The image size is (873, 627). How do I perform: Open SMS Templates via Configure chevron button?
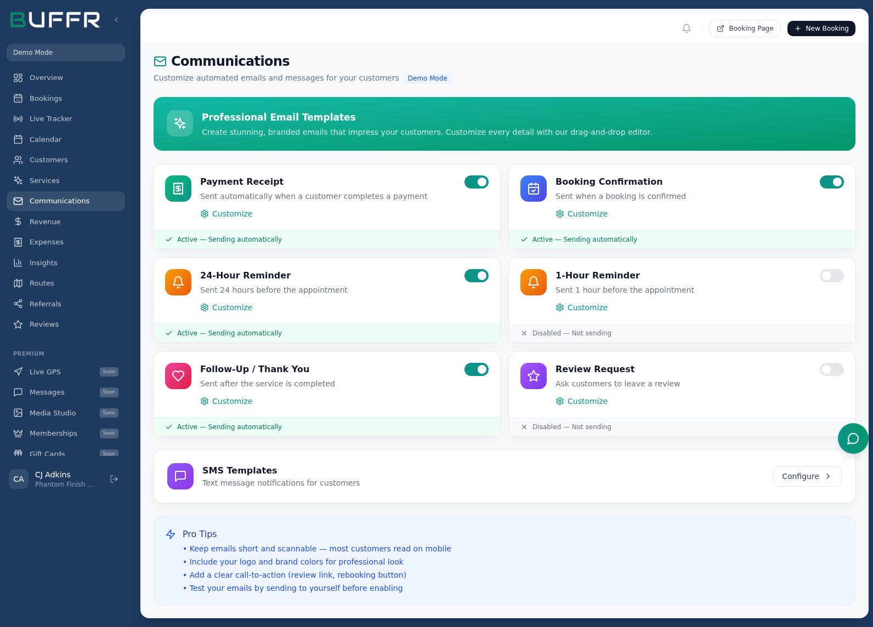pyautogui.click(x=806, y=476)
